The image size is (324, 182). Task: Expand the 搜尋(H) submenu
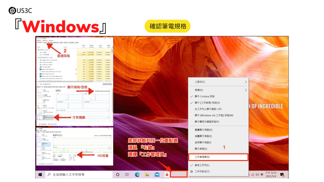click(218, 90)
